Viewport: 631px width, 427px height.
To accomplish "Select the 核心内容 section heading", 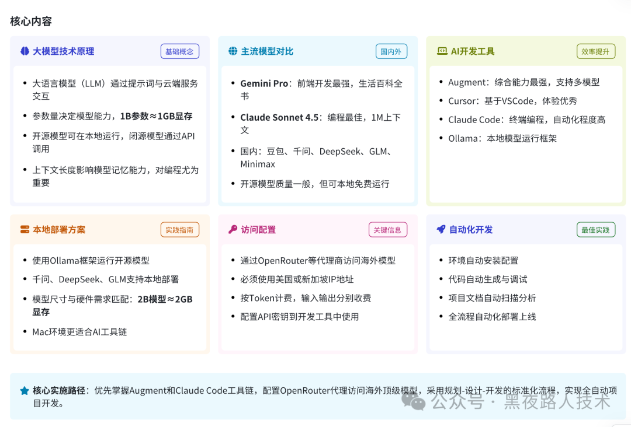I will (x=31, y=21).
